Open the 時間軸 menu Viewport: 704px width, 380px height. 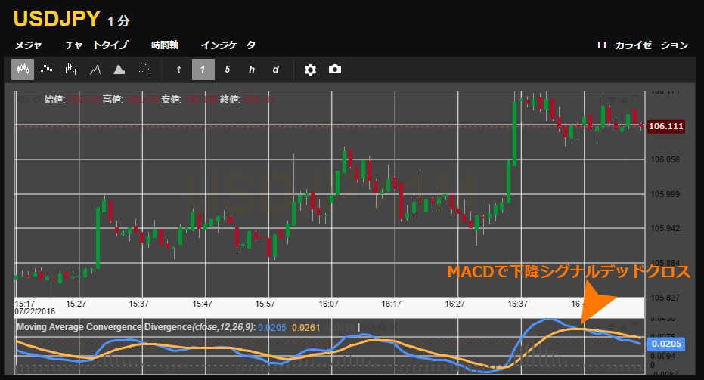click(x=165, y=45)
